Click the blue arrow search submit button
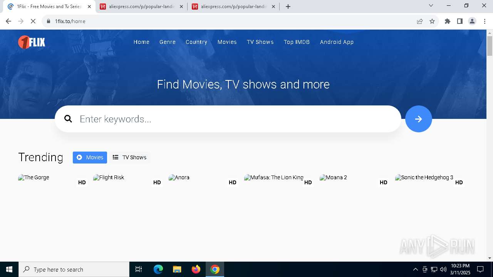Viewport: 493px width, 277px height. (418, 119)
